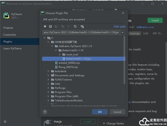Click the file tree vertical scrollbar

124,60
